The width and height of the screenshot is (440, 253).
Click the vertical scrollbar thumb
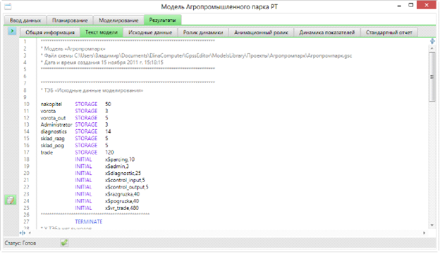[x=432, y=77]
